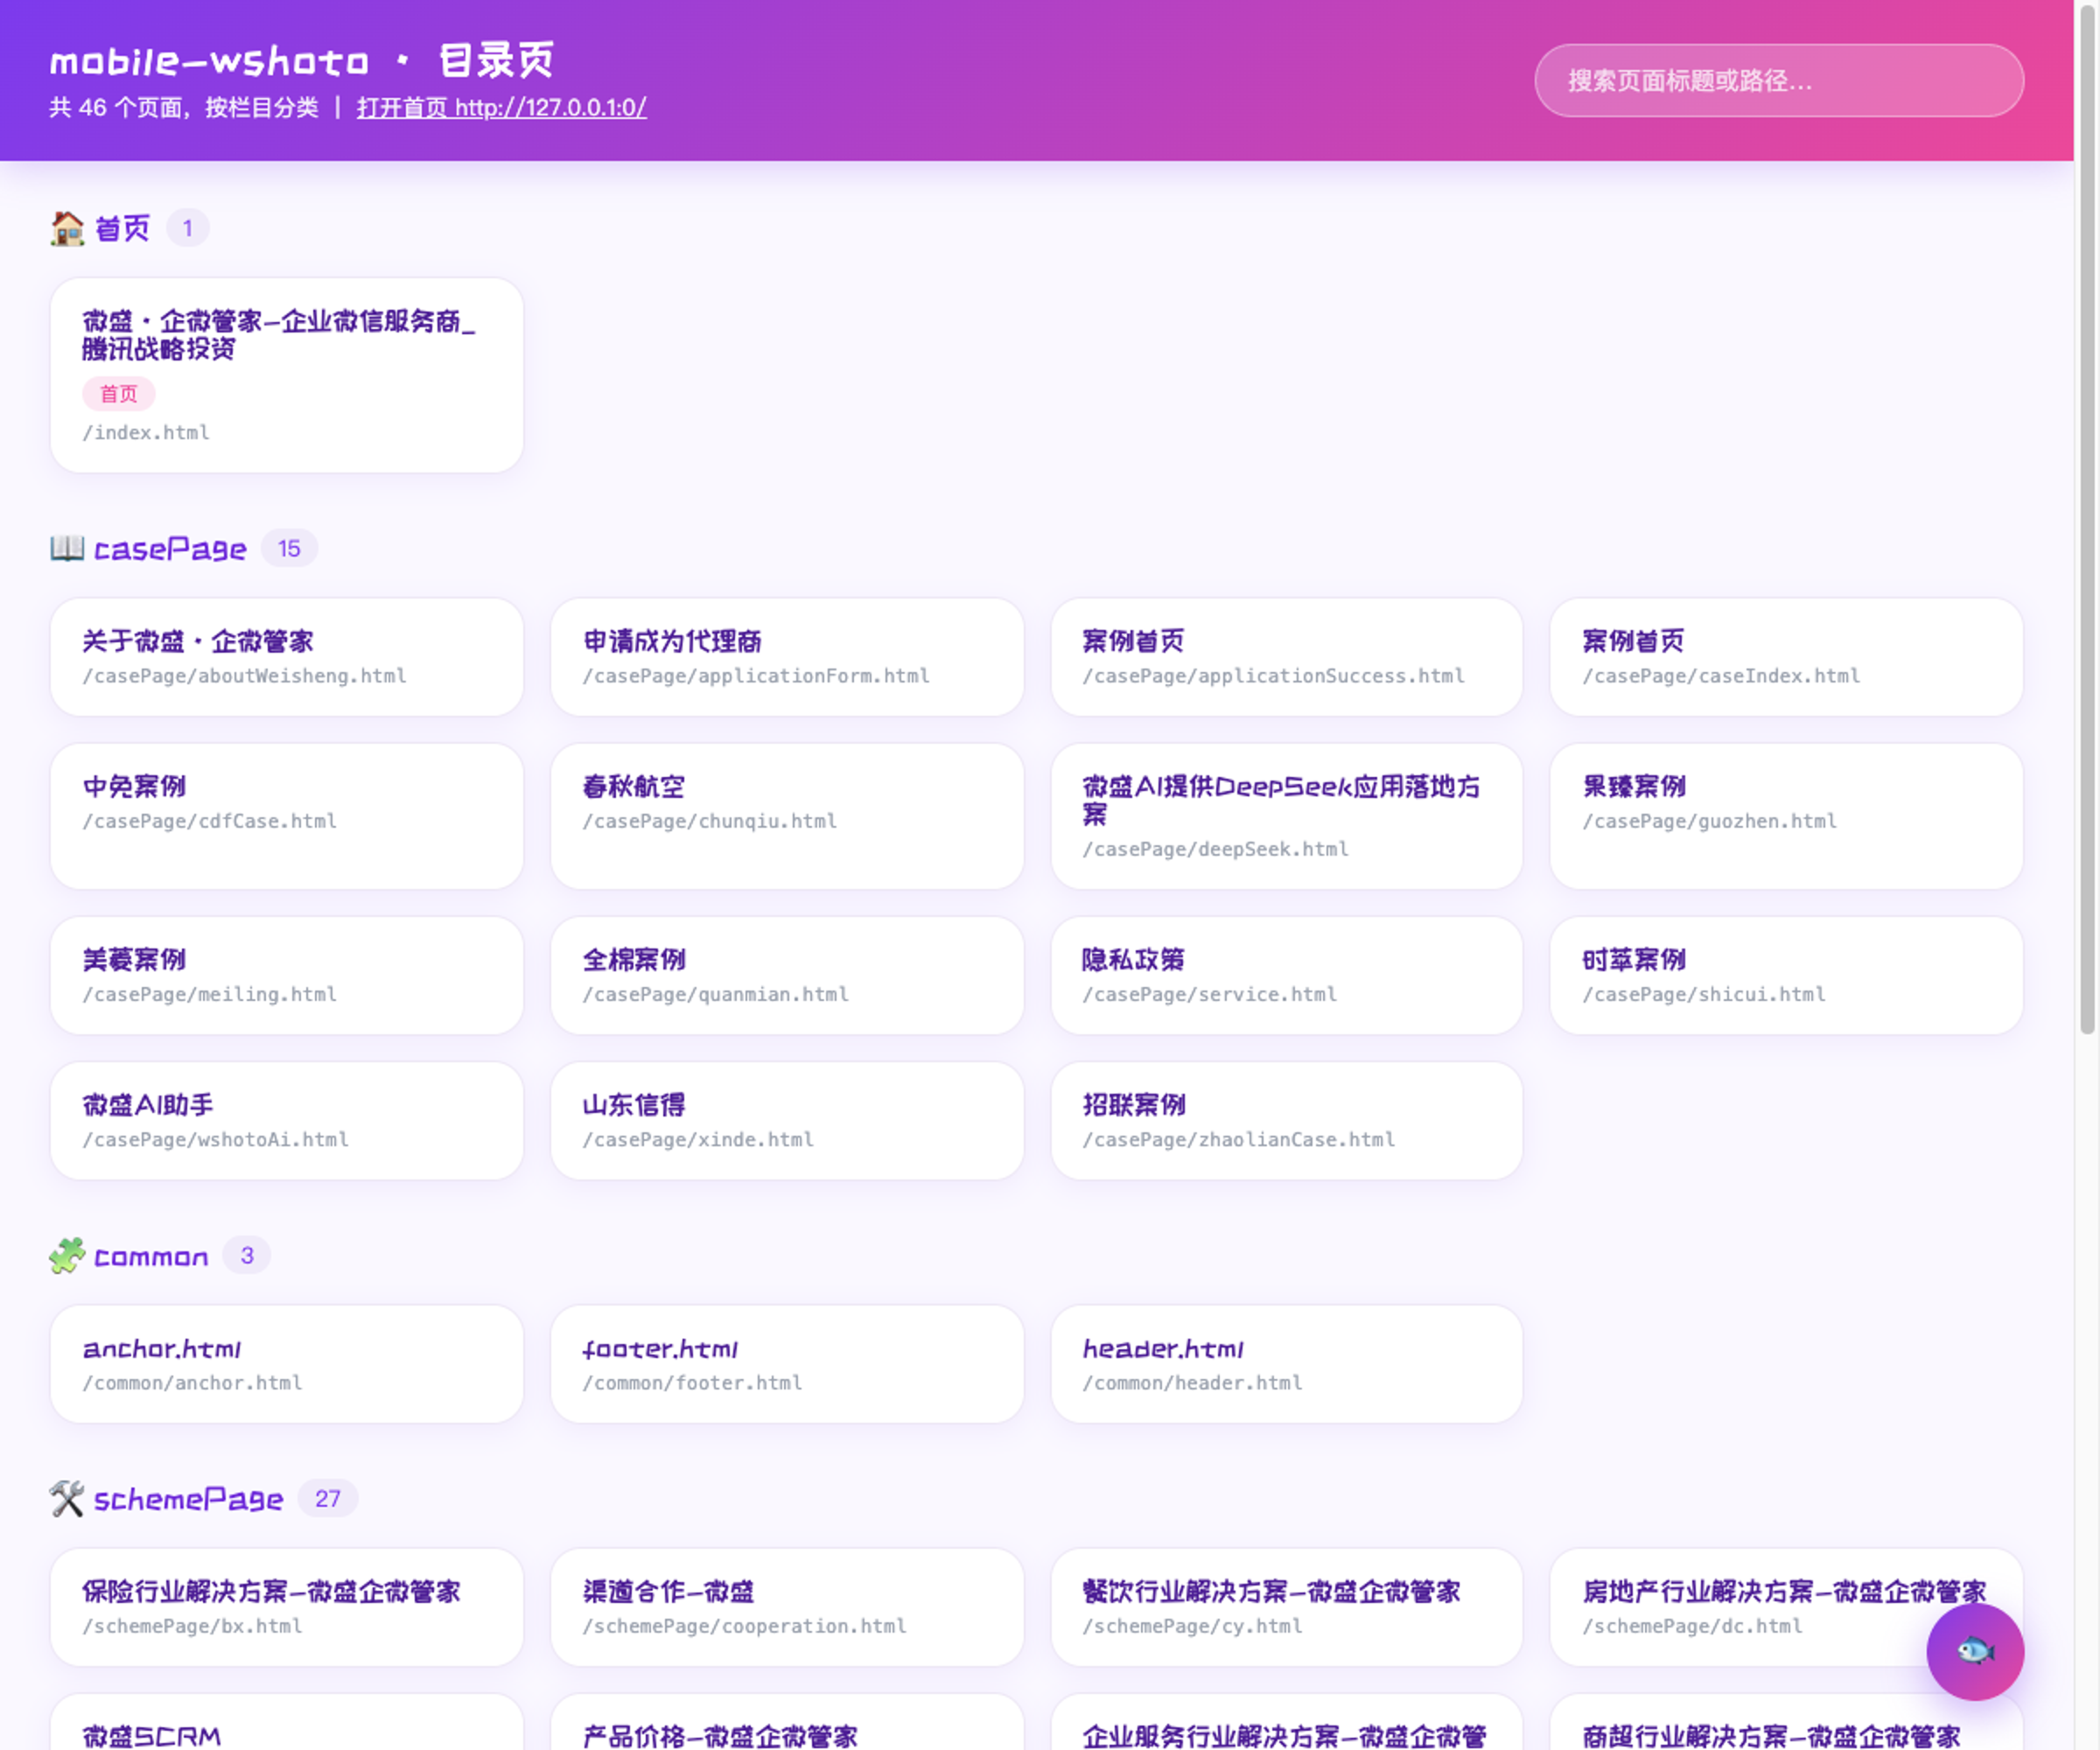Open the 渠道合作-微盛 card
The width and height of the screenshot is (2100, 1750).
(x=787, y=1608)
